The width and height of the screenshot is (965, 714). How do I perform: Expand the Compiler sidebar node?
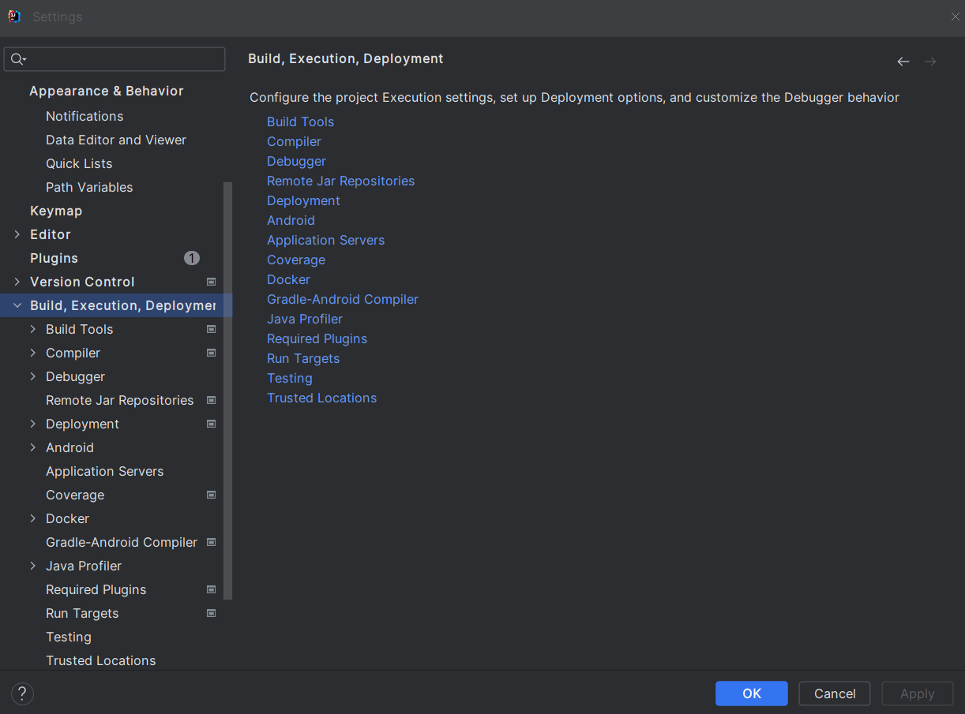[33, 353]
